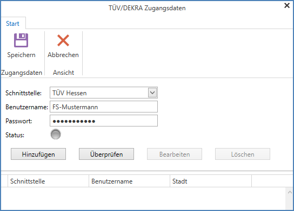Screen dimensions: 294x211
Task: Open the Schnittstelle dropdown arrow
Action: pyautogui.click(x=152, y=93)
